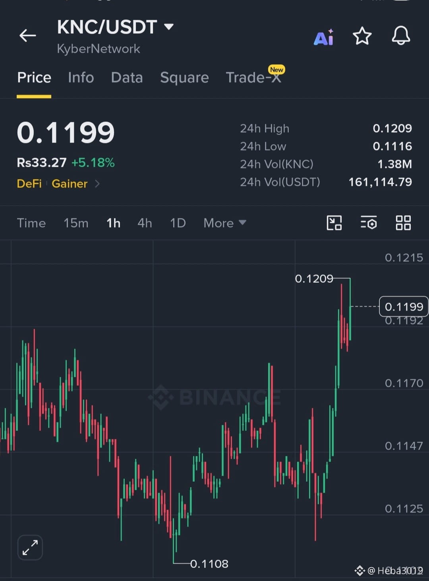Screen dimensions: 429x581
Task: Tap the current price label 0.1199 on axis
Action: pos(404,307)
